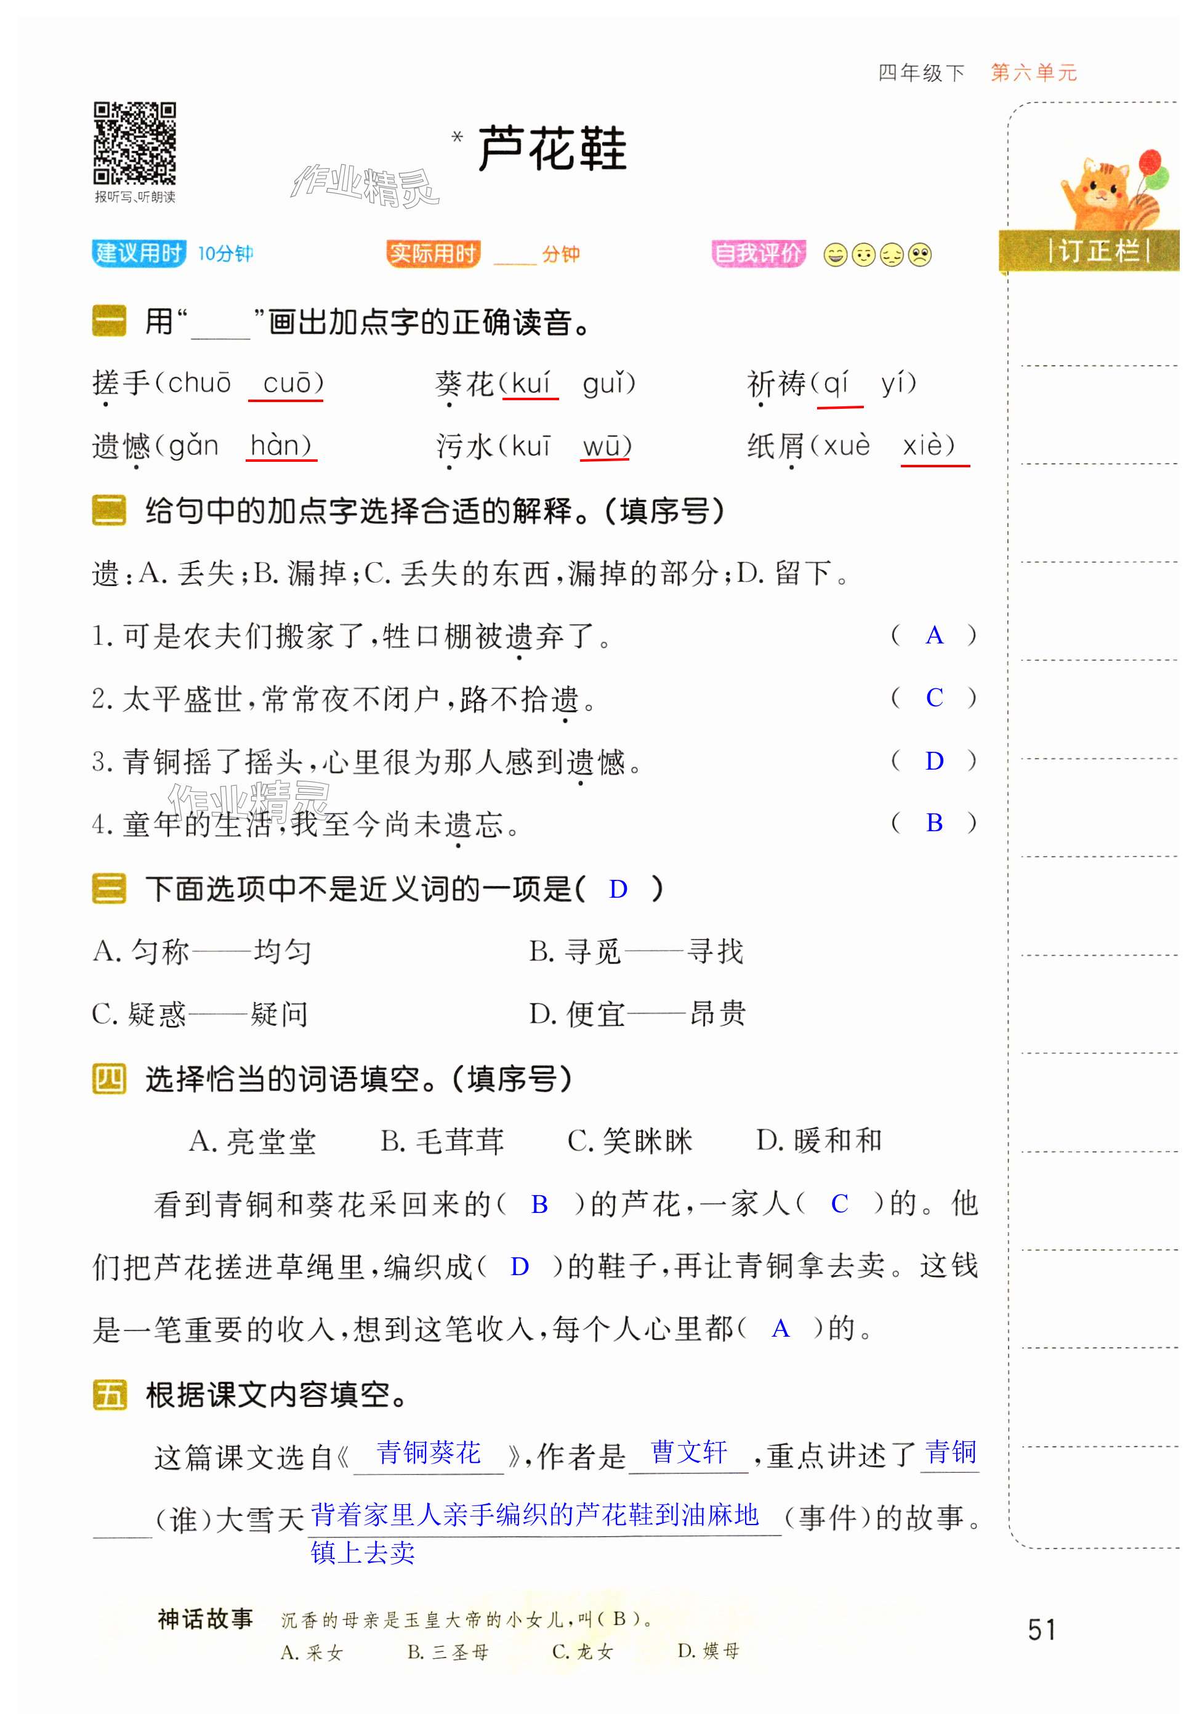The height and width of the screenshot is (1732, 1197).
Task: Click the yellow section four number badge
Action: point(109,1079)
